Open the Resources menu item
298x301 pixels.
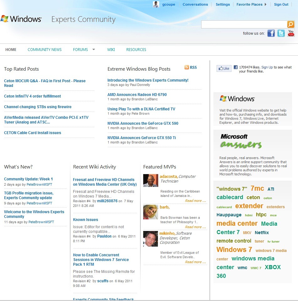point(136,50)
